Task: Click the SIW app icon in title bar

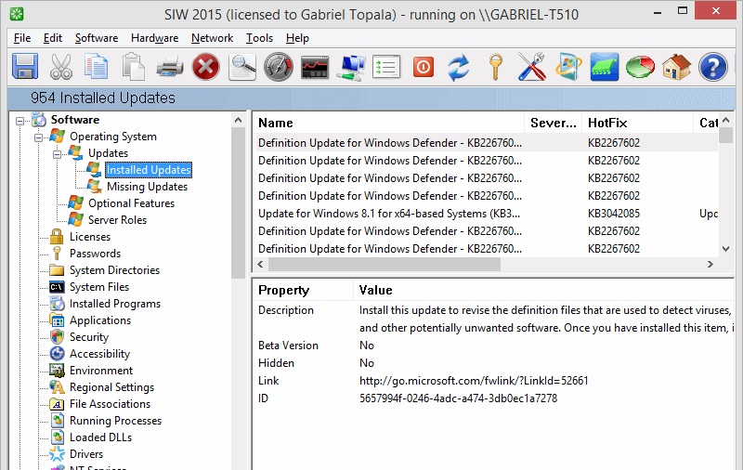Action: pyautogui.click(x=17, y=14)
